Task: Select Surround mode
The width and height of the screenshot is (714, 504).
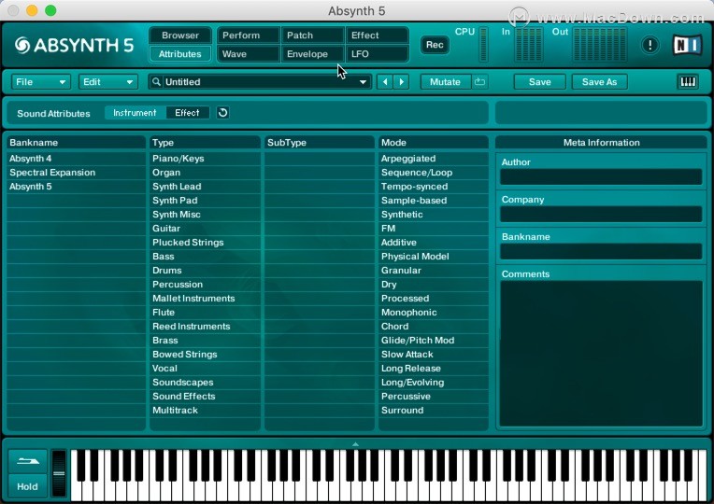Action: point(434,411)
